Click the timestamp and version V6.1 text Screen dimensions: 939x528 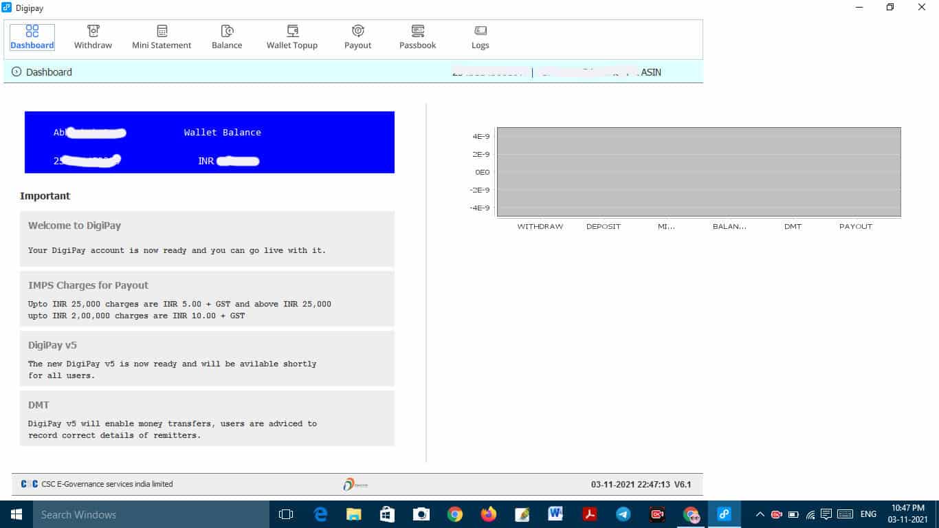coord(641,484)
